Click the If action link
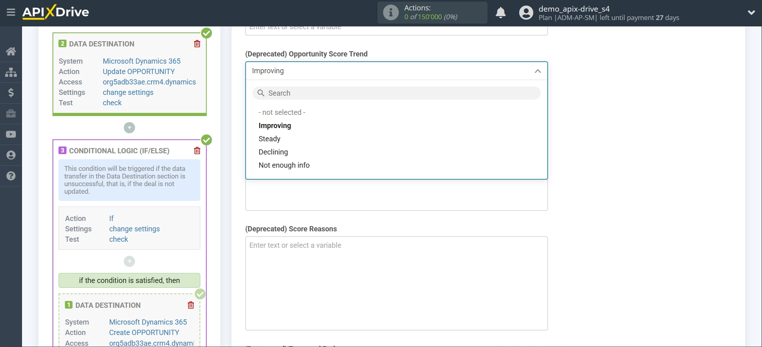The width and height of the screenshot is (762, 347). click(x=111, y=219)
